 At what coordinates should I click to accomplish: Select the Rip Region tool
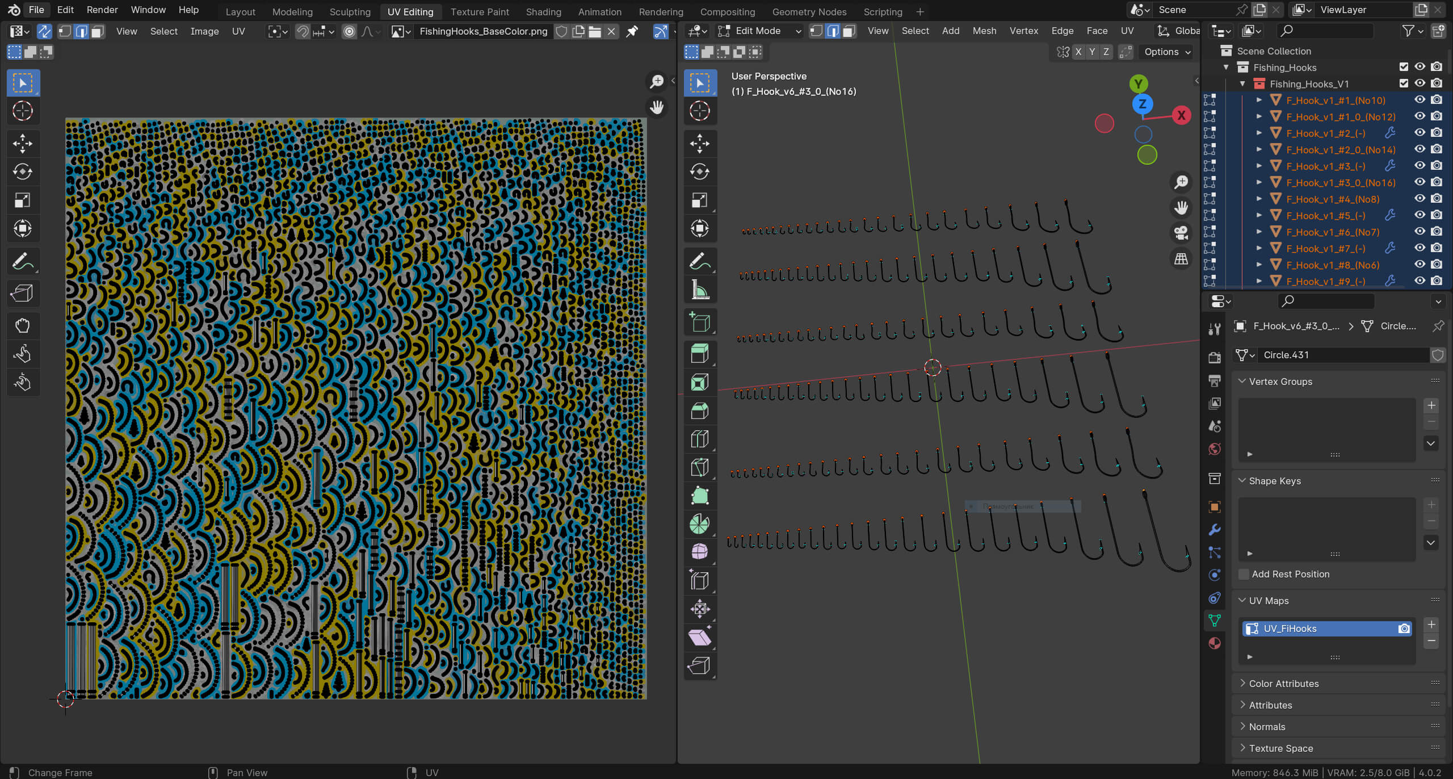pos(699,665)
